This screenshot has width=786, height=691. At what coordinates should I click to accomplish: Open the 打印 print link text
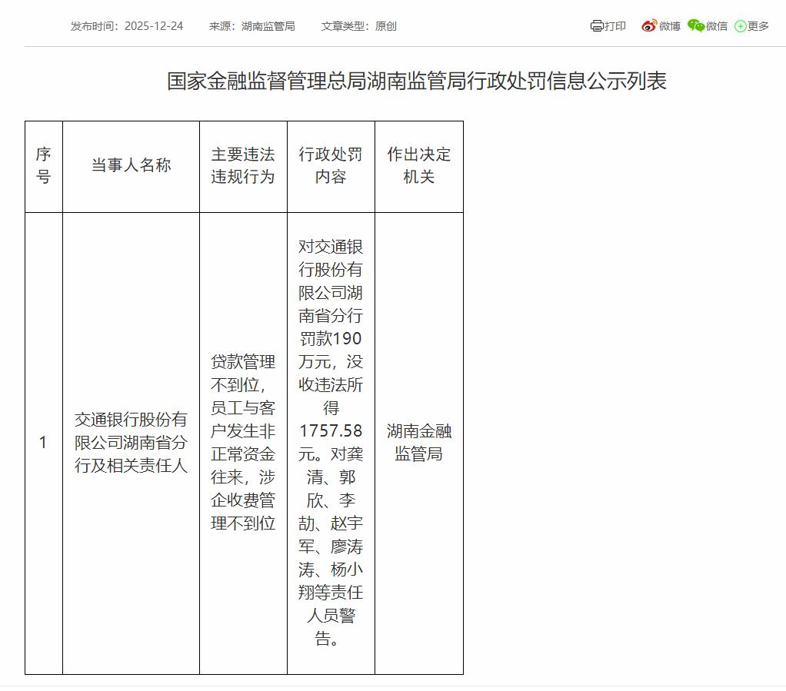click(615, 26)
